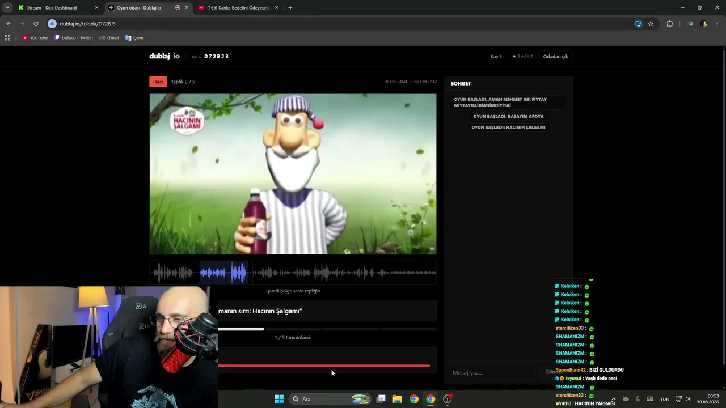Open Chrome's three-dot menu
726x408 pixels.
click(717, 24)
